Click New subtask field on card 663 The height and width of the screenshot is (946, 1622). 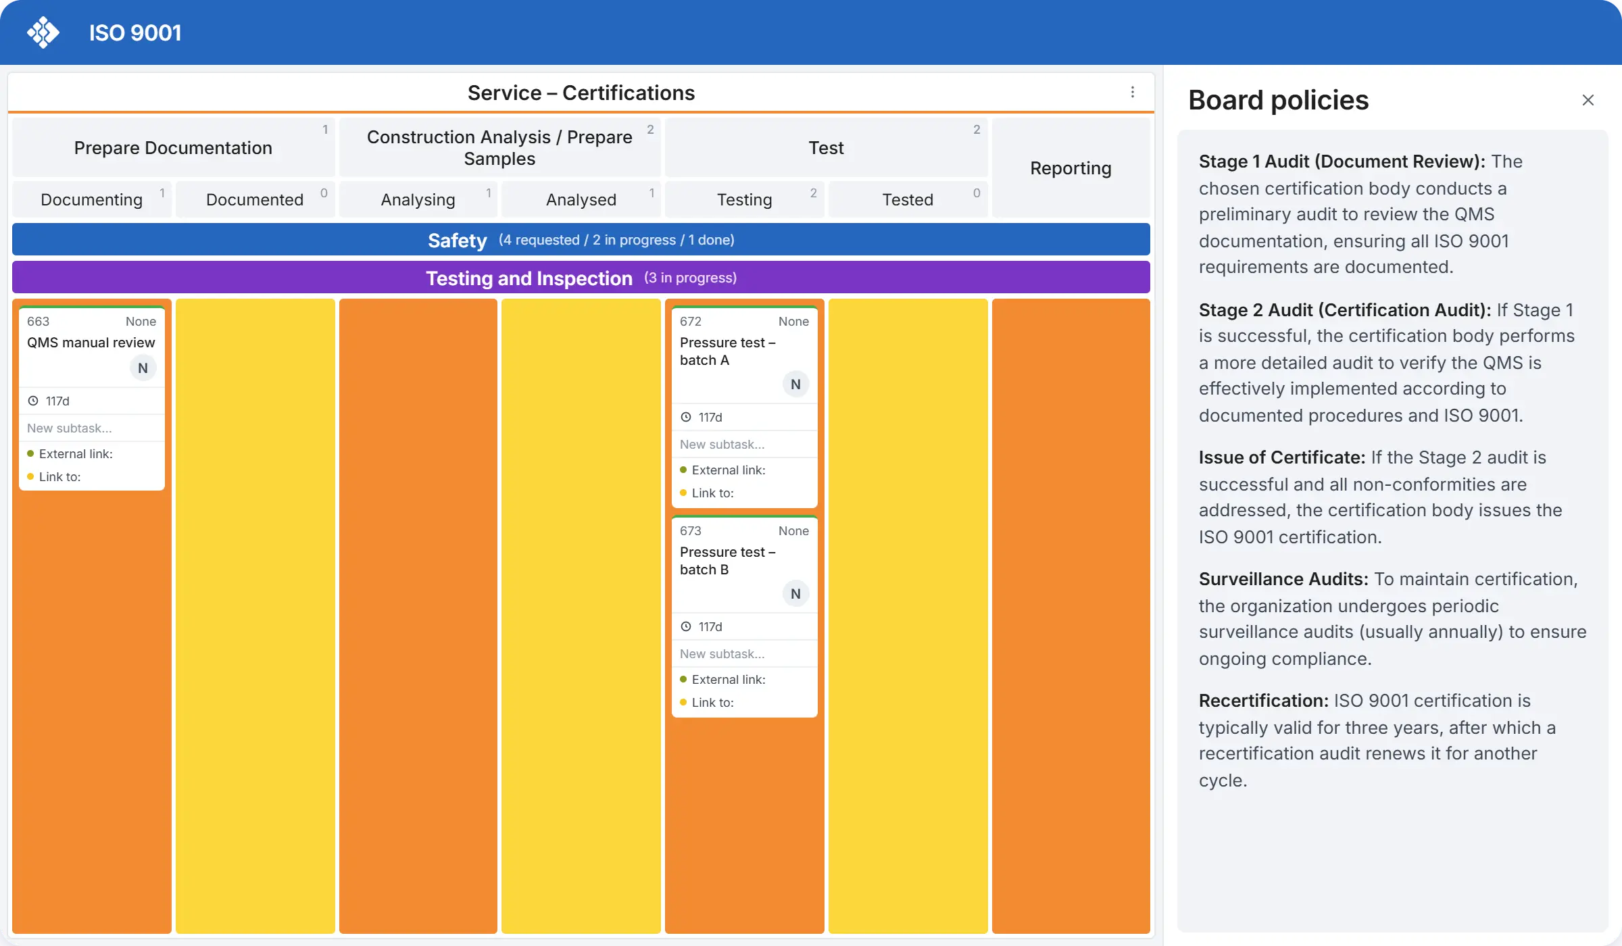click(x=92, y=428)
